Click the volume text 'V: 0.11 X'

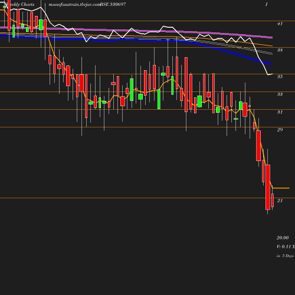286,247
